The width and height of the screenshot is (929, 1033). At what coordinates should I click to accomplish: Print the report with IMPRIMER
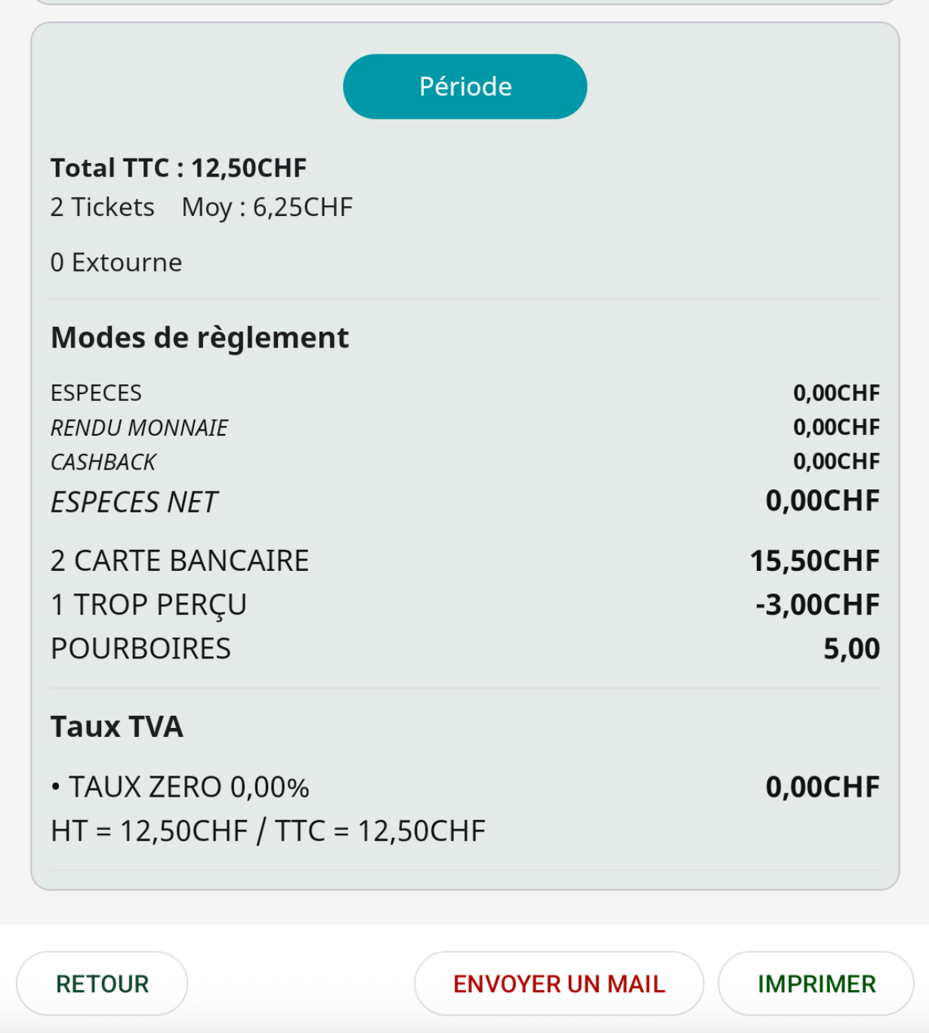(816, 983)
